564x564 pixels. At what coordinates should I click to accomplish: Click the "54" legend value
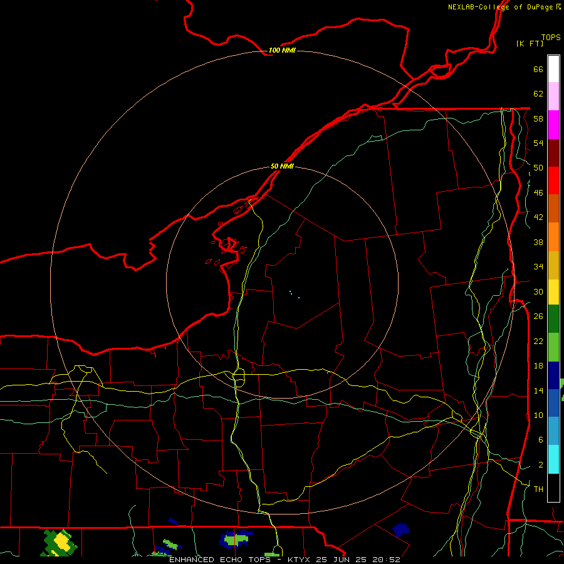[538, 143]
